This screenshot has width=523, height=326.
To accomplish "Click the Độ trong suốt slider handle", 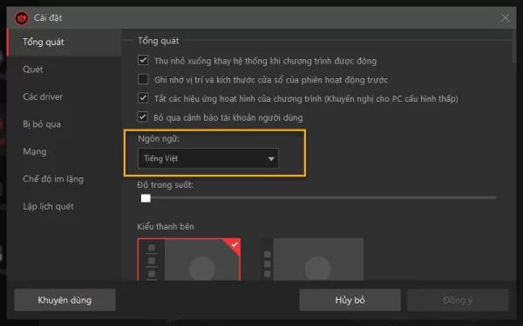I will (x=146, y=198).
